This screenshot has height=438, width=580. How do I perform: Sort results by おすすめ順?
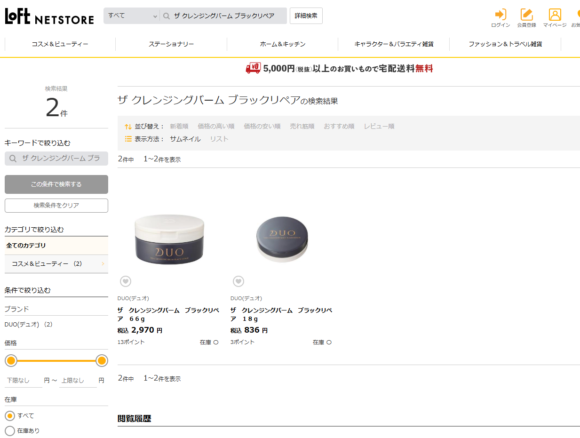pos(339,127)
